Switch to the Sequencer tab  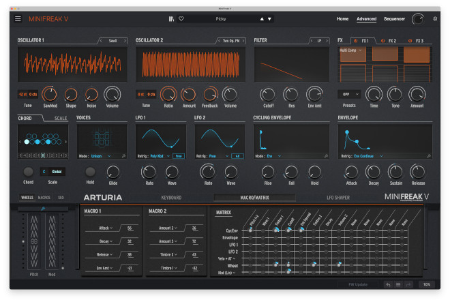[394, 19]
